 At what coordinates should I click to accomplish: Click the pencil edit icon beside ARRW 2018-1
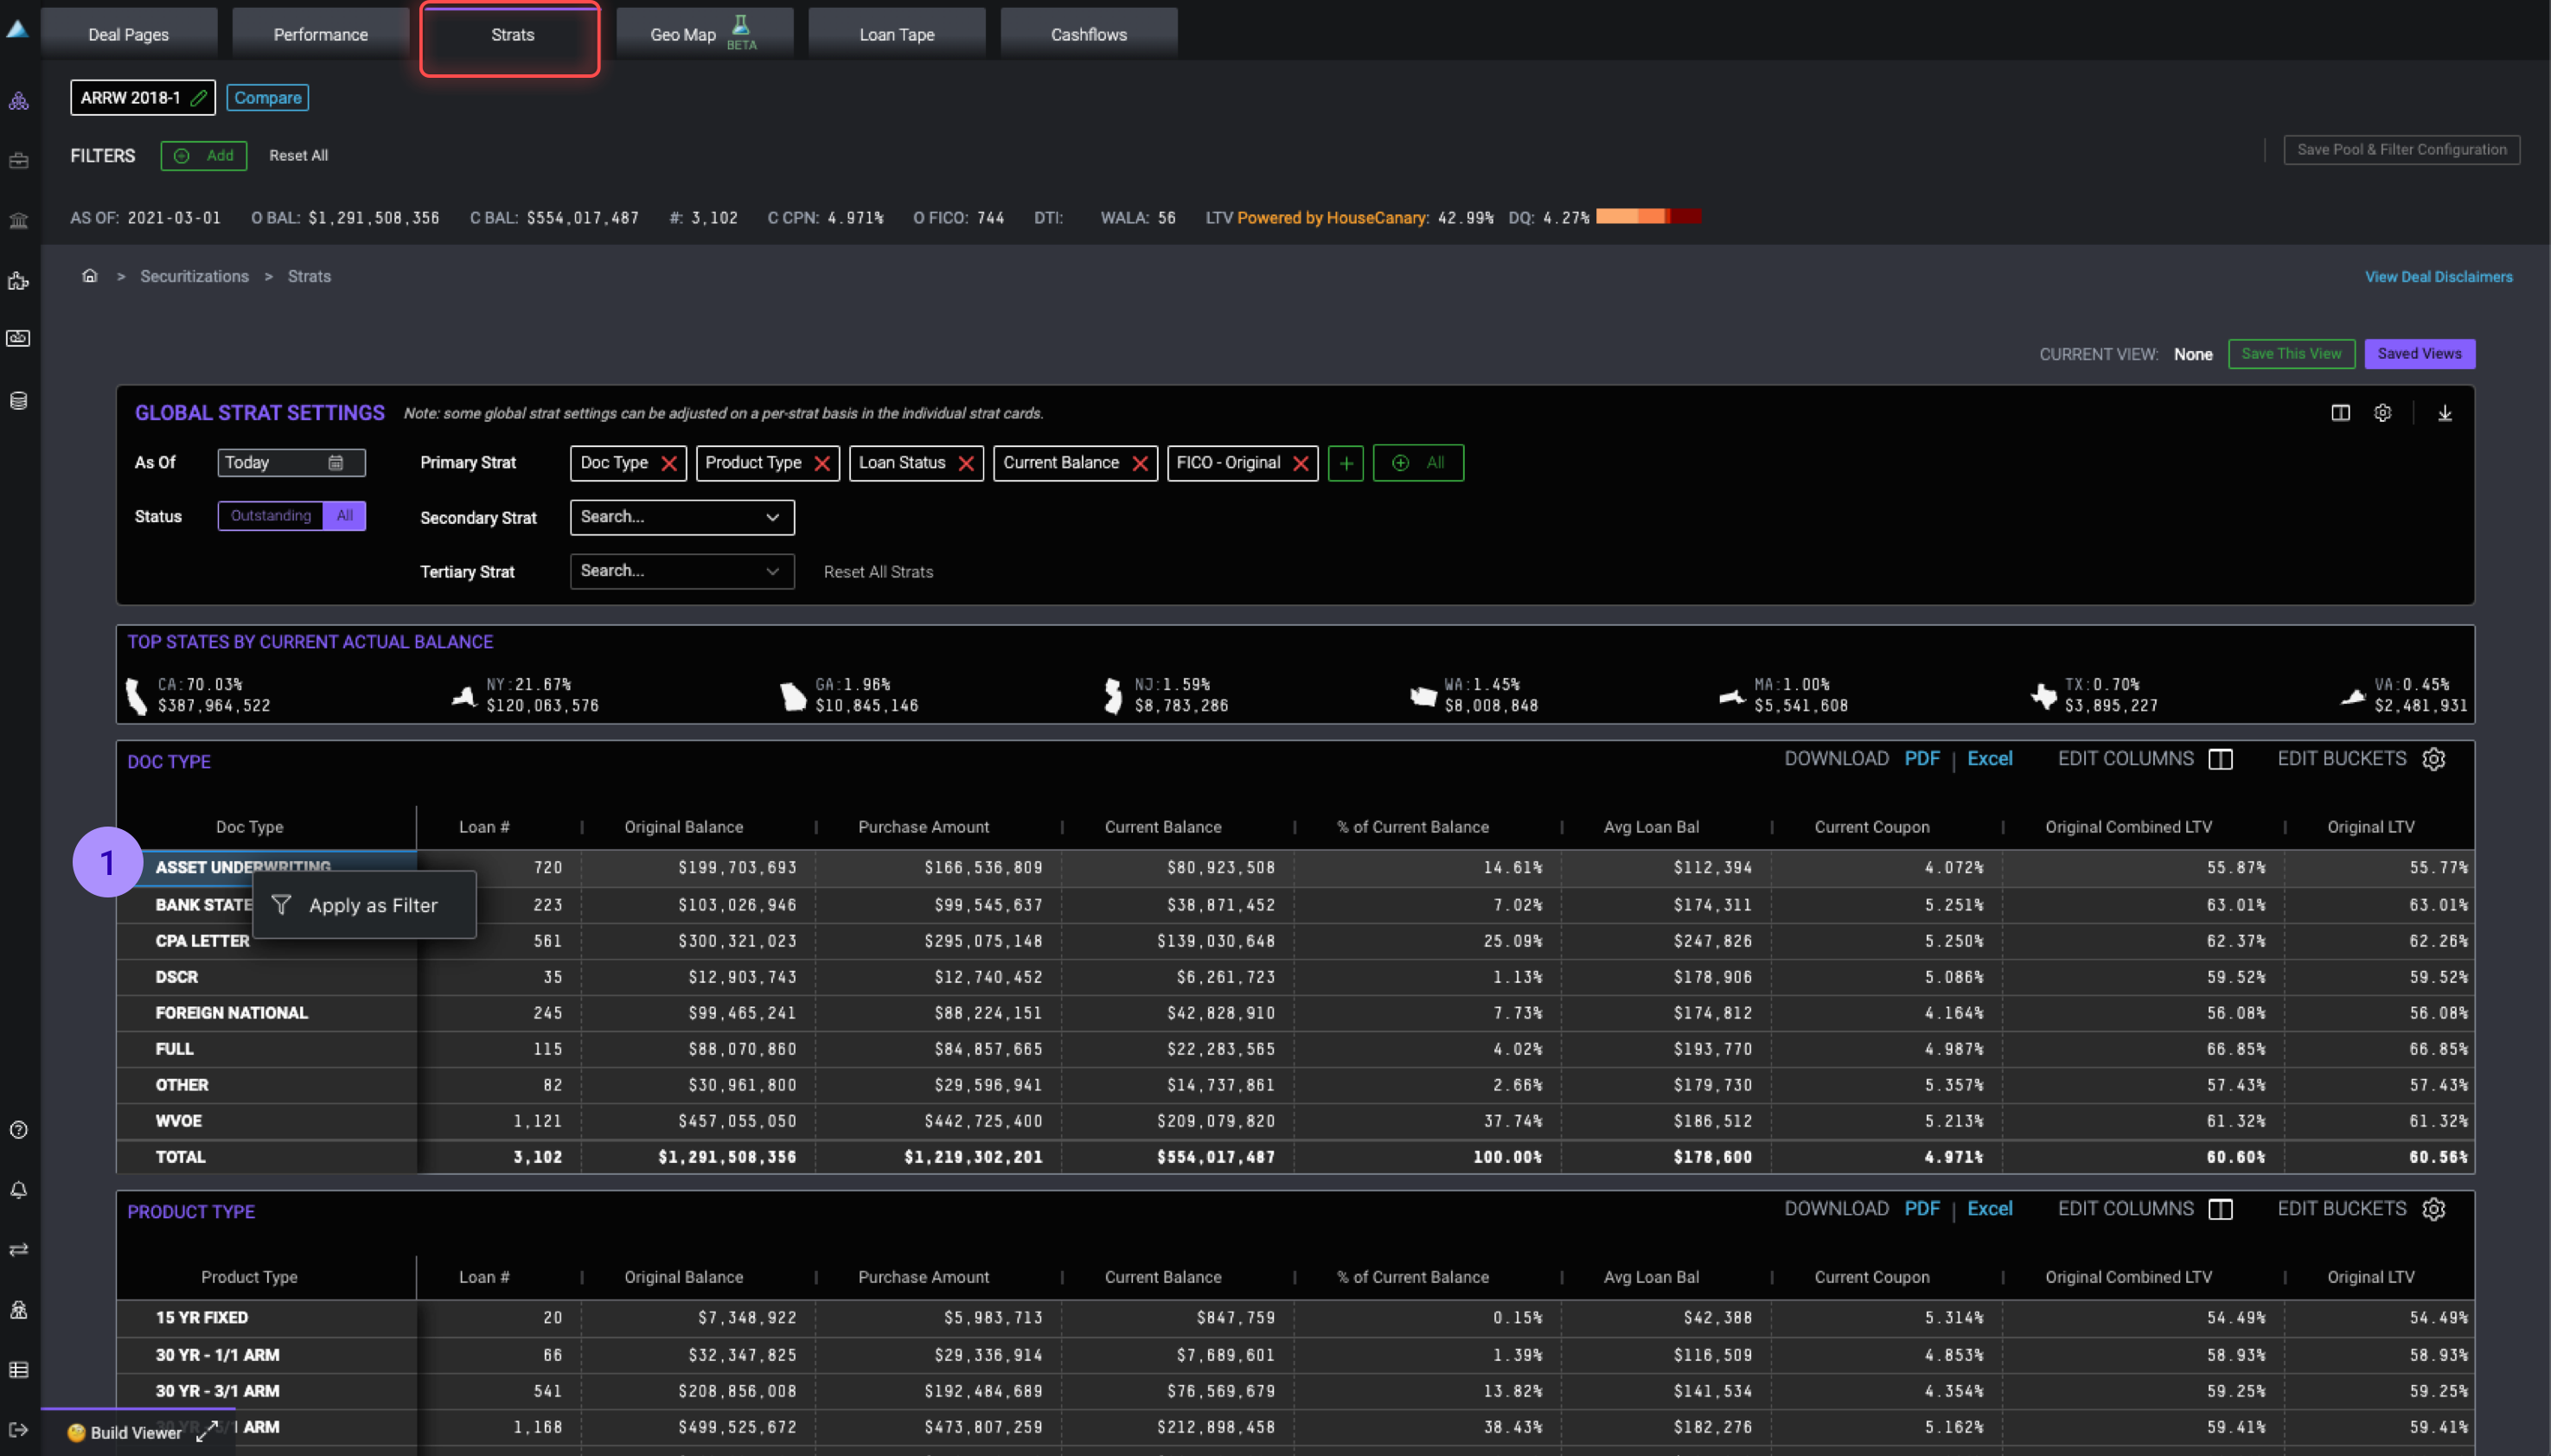[x=199, y=98]
